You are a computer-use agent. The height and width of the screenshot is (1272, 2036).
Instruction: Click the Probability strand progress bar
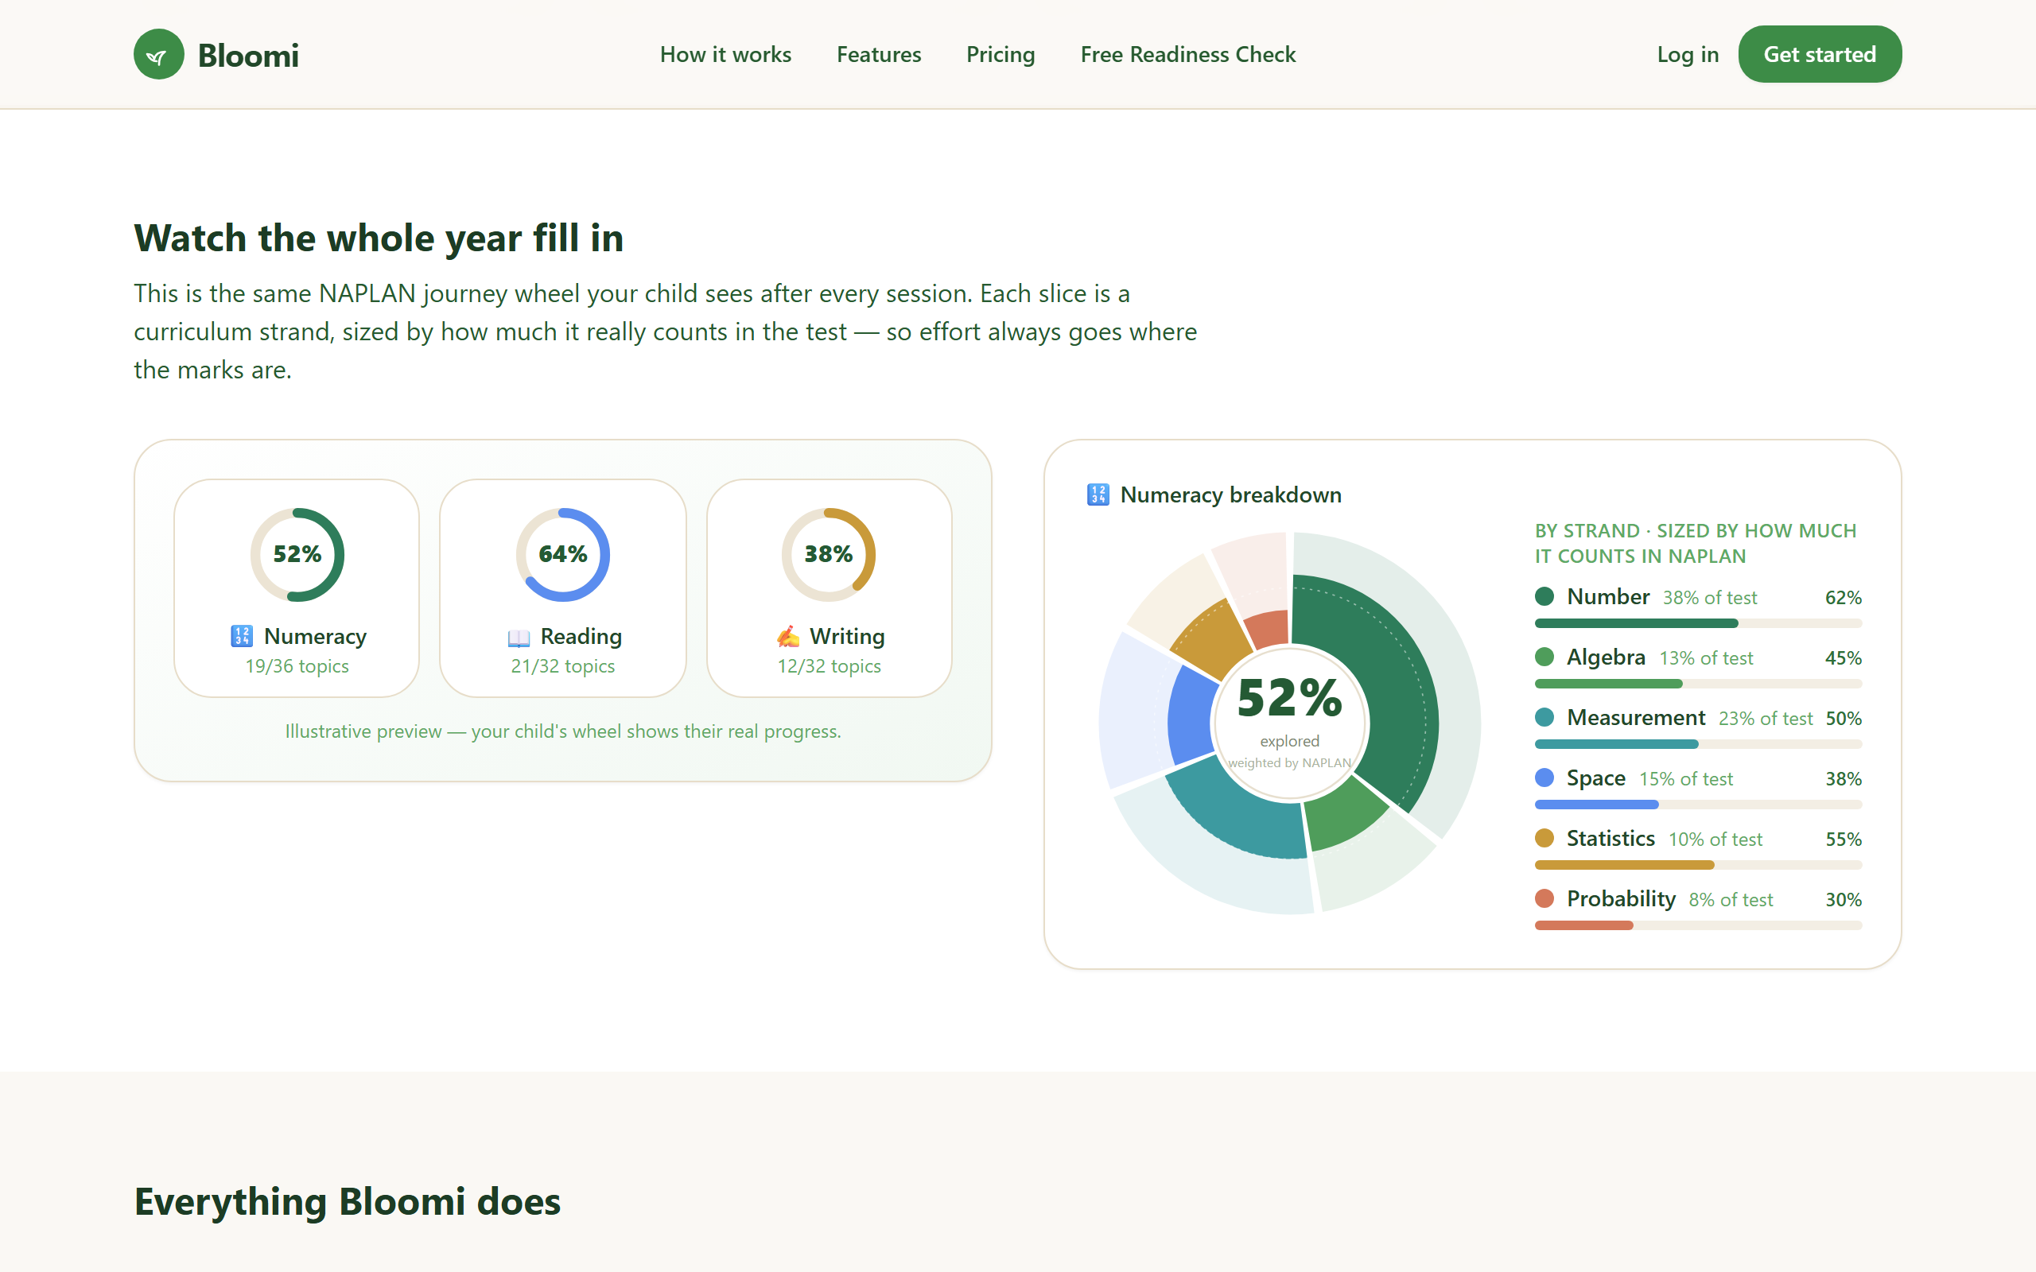1698,926
